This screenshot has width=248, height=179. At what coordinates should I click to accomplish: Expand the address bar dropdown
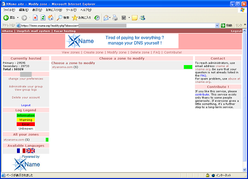(217, 25)
